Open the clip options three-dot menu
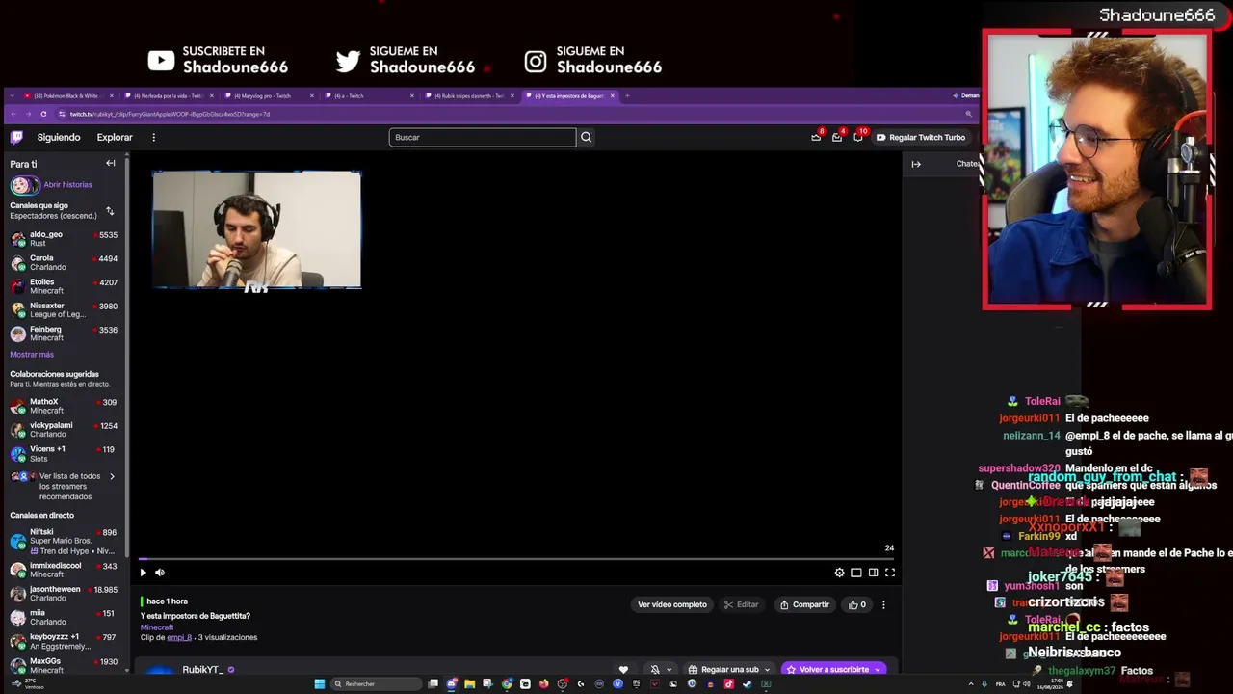 point(883,604)
